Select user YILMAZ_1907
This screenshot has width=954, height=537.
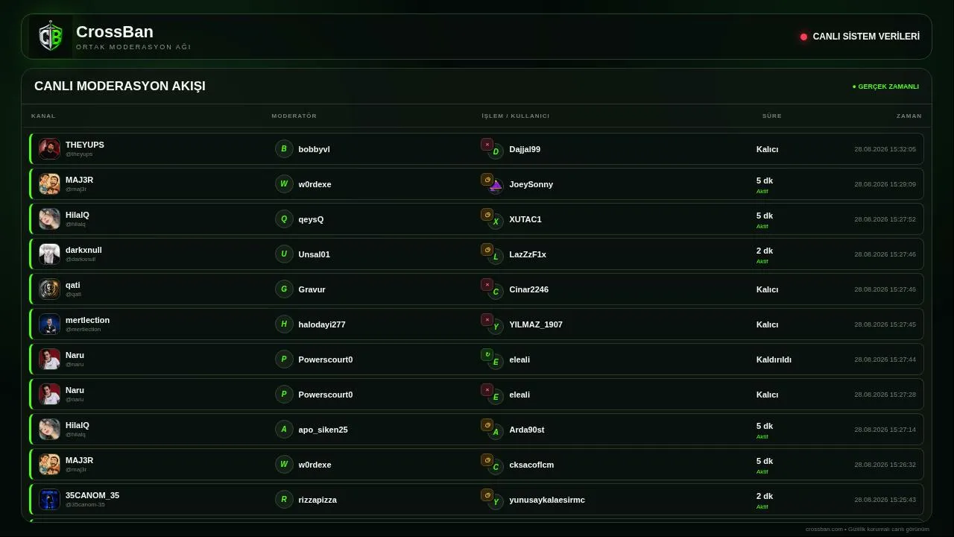[x=536, y=324]
